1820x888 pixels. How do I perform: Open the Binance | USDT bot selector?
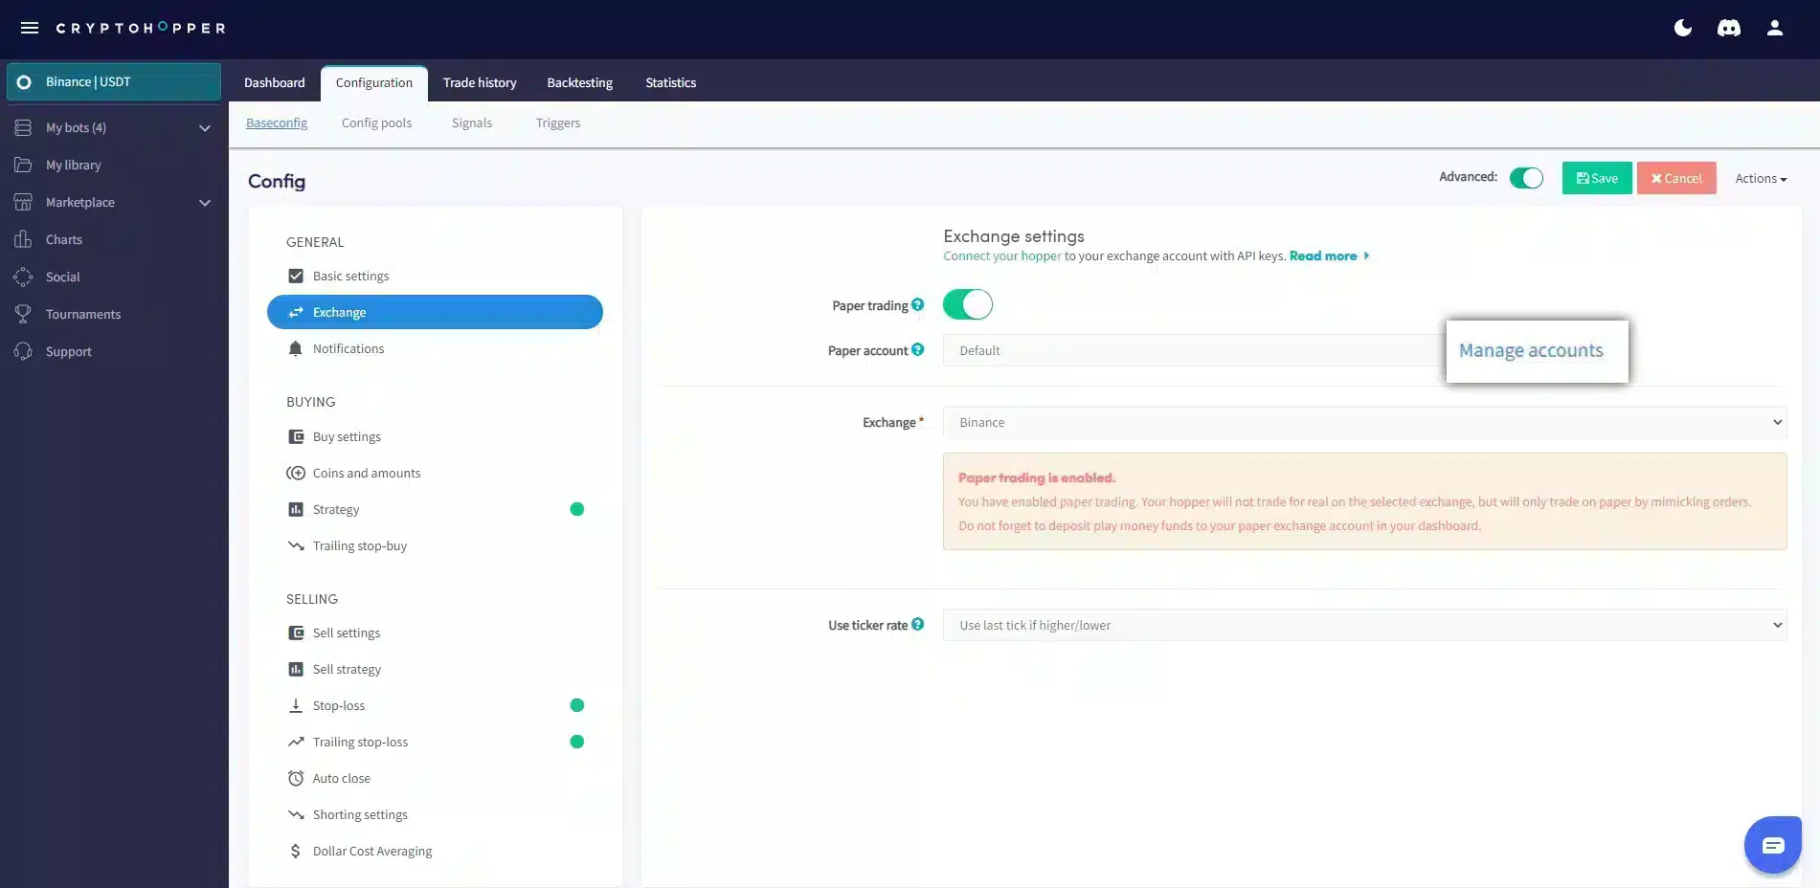click(114, 82)
